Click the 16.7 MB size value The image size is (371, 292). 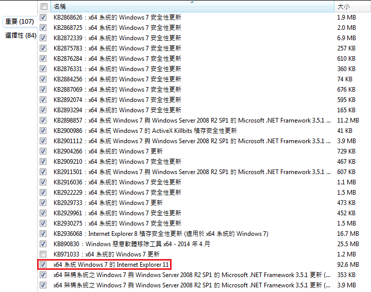tap(348, 234)
